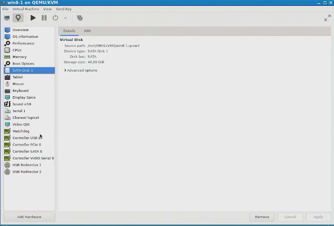Close the win8-1 window
The width and height of the screenshot is (334, 226).
point(331,3)
